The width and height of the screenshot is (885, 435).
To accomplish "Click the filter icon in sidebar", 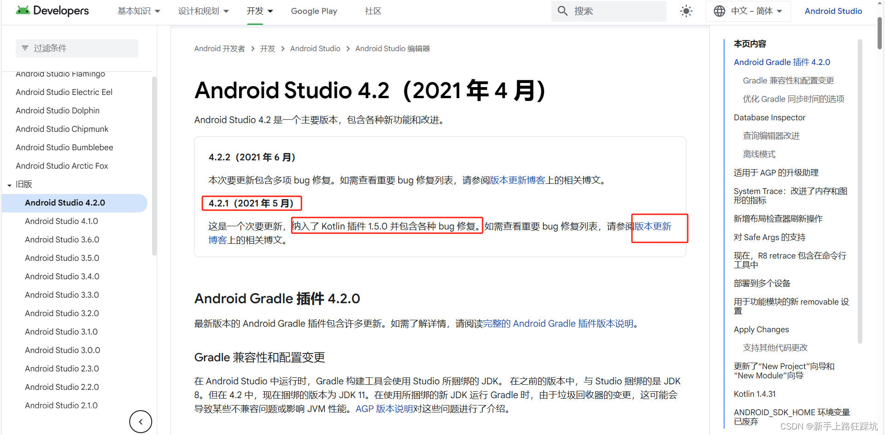I will coord(25,48).
